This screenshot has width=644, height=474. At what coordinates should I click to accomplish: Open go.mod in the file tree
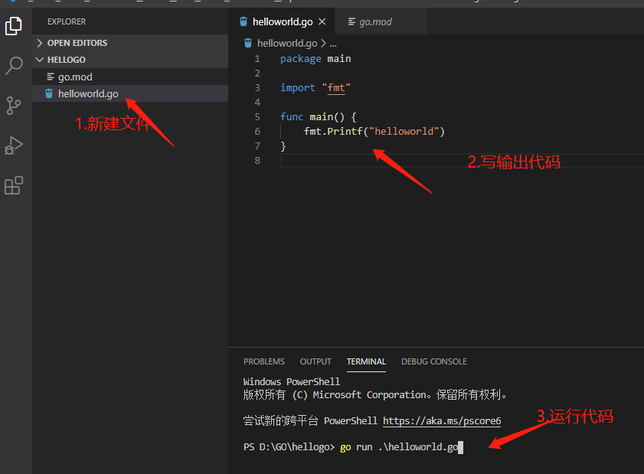(129, 77)
